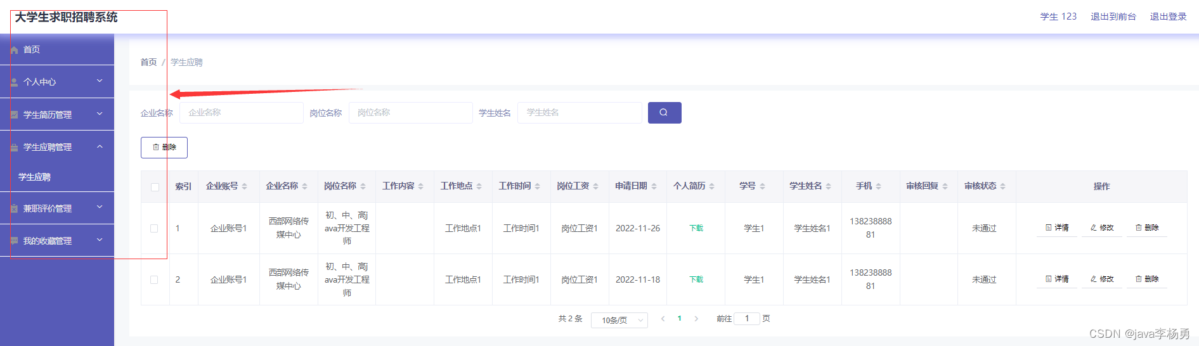The width and height of the screenshot is (1199, 346).
Task: Click 退出登录 in the top bar
Action: (x=1169, y=16)
